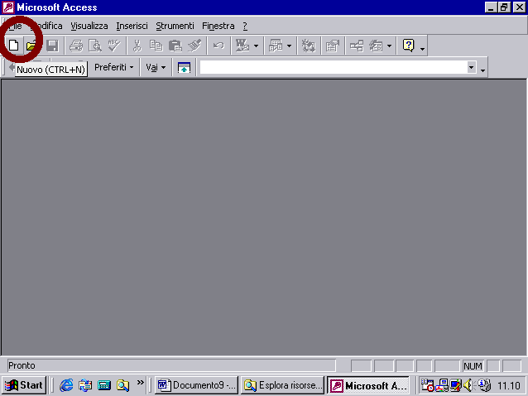The width and height of the screenshot is (528, 396).
Task: Click the Outlook Express Quick Launch icon
Action: tap(85, 385)
